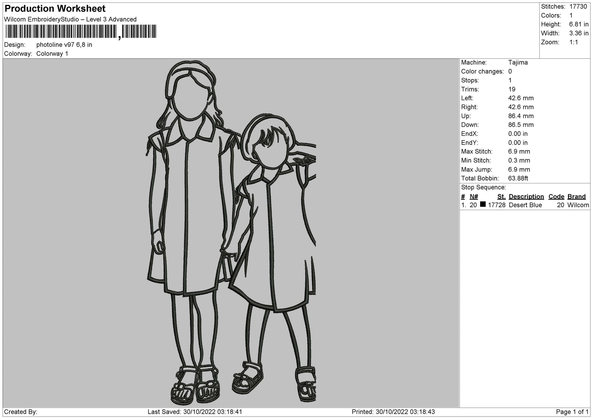Select the Total Bobbin value '63.88ft'
The image size is (593, 419).
click(518, 179)
